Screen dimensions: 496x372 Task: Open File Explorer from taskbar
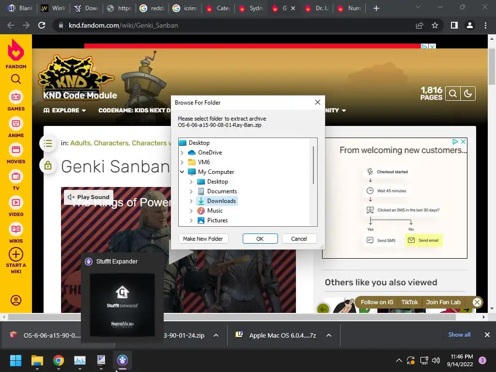[37, 360]
